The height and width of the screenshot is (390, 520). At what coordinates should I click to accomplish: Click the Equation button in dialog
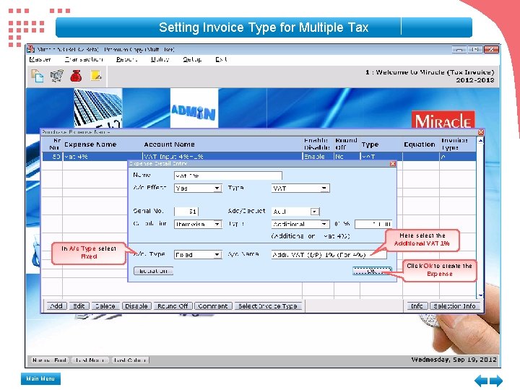[153, 271]
